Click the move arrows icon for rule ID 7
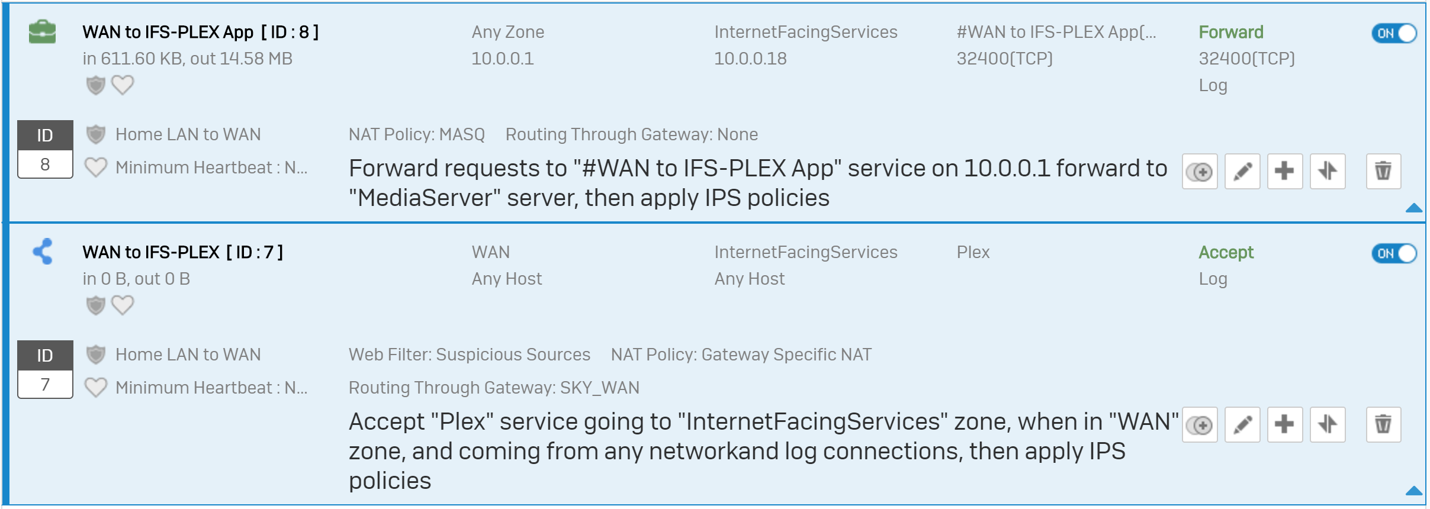Image resolution: width=1430 pixels, height=509 pixels. coord(1328,424)
